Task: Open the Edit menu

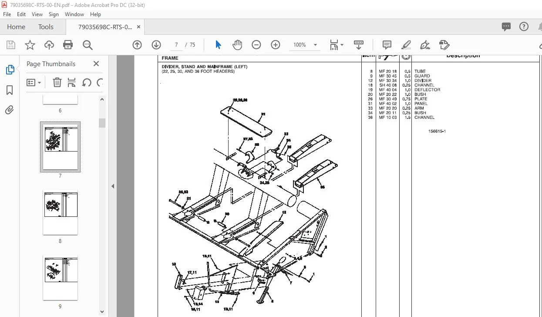Action: coord(21,14)
